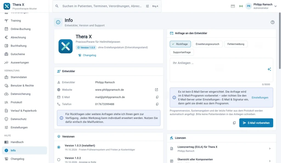
Task: Open Gutscheine in sidebar
Action: pyautogui.click(x=24, y=54)
